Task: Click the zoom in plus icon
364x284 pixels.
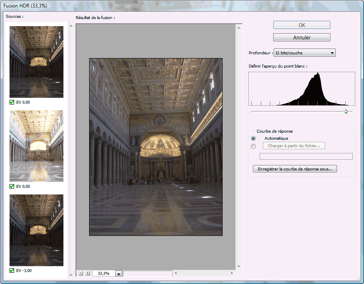Action: pyautogui.click(x=87, y=273)
